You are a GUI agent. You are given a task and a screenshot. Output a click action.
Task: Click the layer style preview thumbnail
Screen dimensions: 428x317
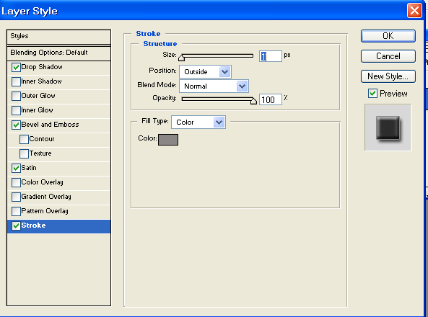coord(388,128)
